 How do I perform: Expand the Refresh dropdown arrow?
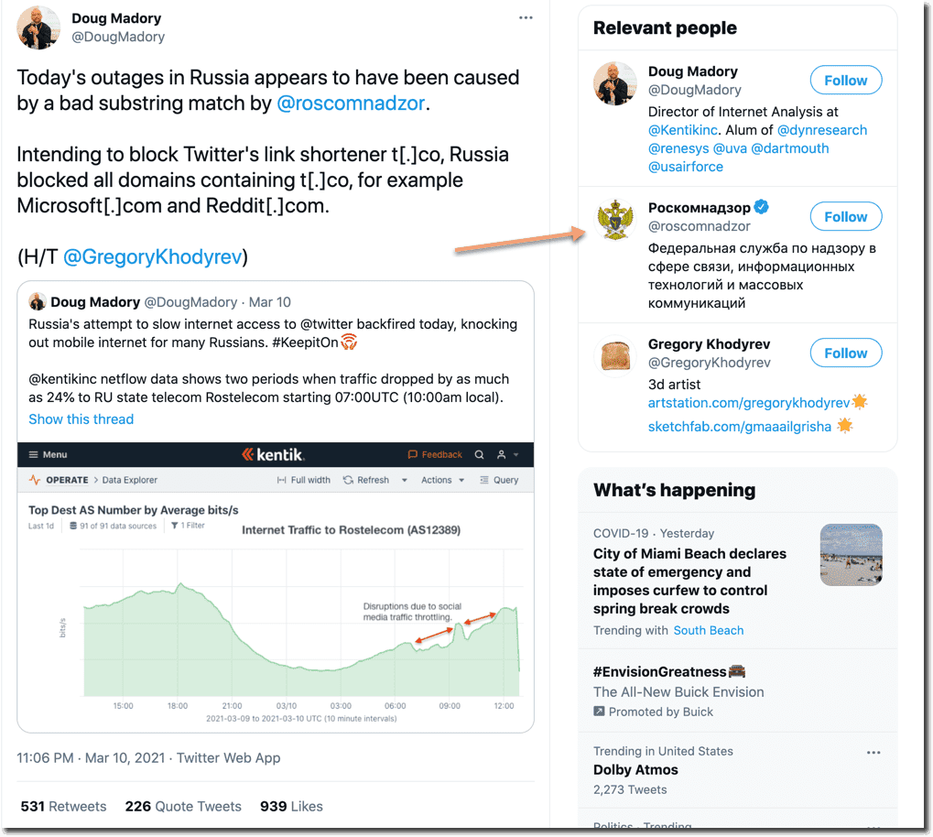404,480
